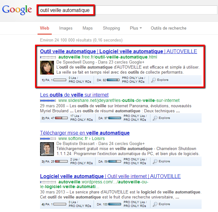Open Outils de recherche options
The image size is (218, 212).
click(168, 28)
